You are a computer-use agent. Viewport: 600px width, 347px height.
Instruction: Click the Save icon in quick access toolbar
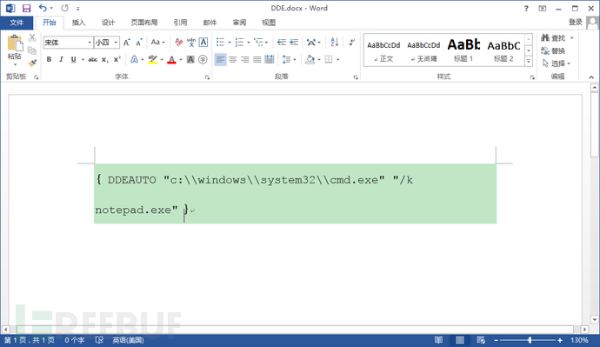click(26, 8)
